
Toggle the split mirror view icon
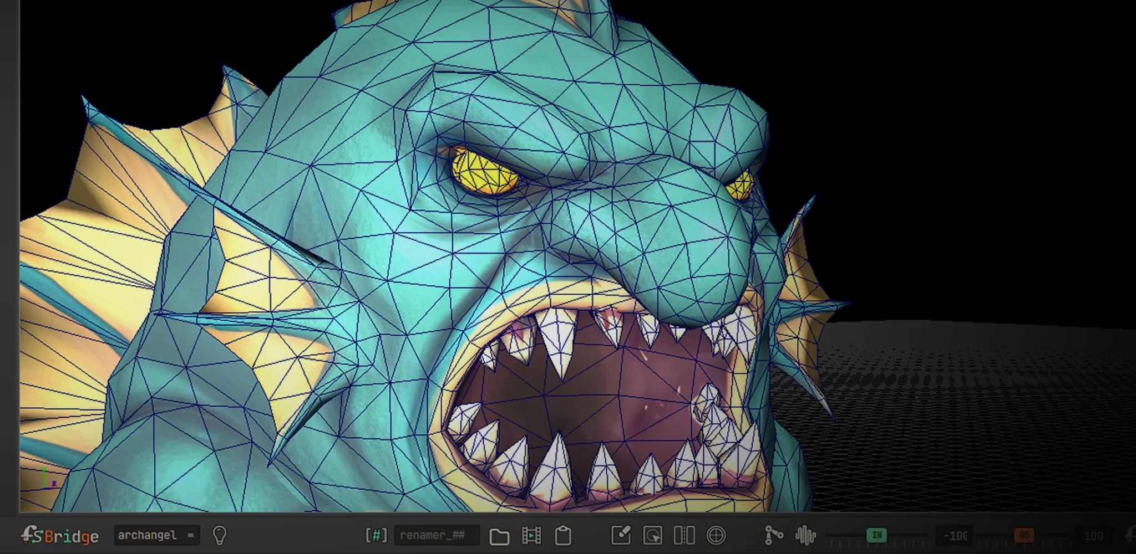click(x=684, y=535)
